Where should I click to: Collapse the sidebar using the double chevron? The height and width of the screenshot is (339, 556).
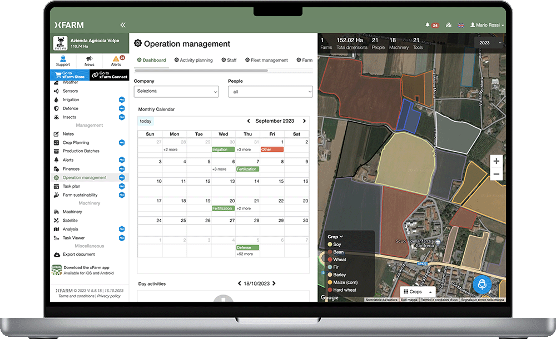pyautogui.click(x=123, y=24)
